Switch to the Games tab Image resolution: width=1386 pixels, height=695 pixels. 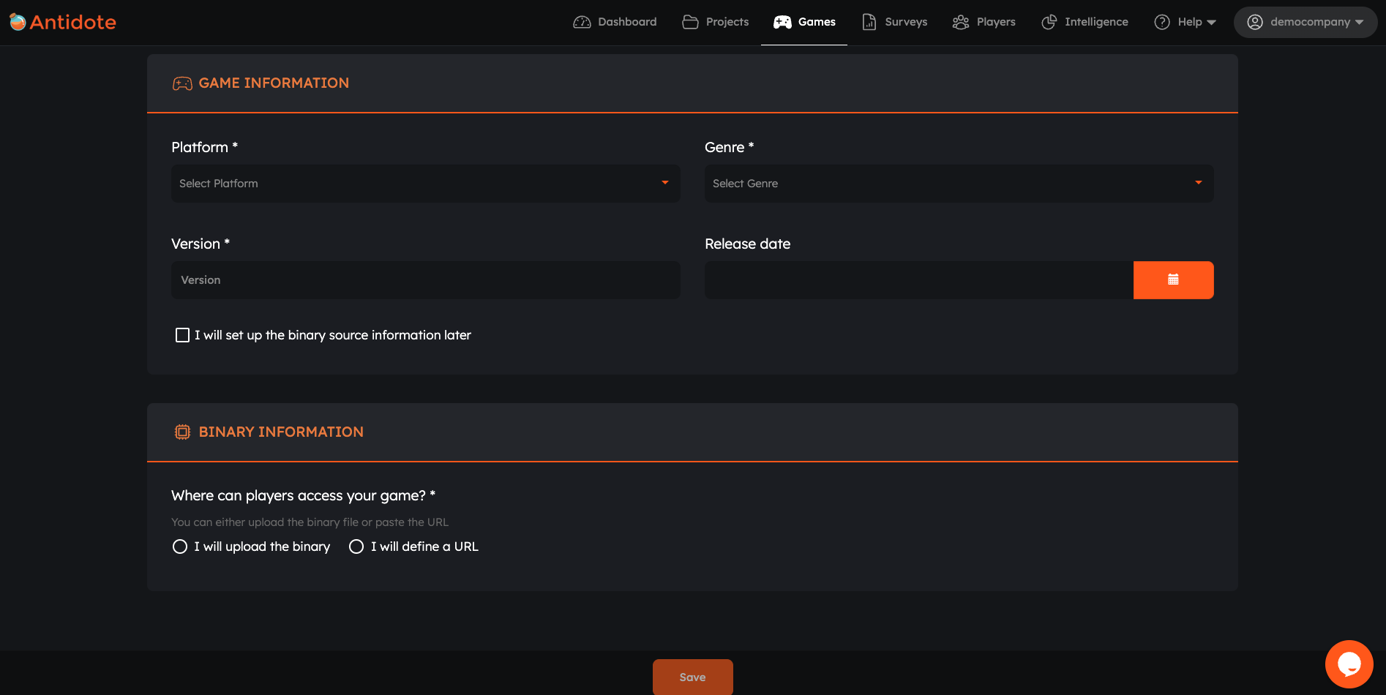tap(804, 22)
